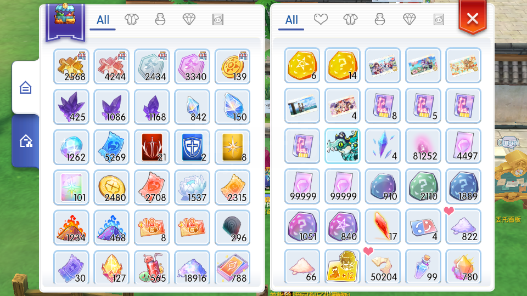The width and height of the screenshot is (527, 296).
Task: Select the gold clover coin with 2480
Action: point(111,187)
